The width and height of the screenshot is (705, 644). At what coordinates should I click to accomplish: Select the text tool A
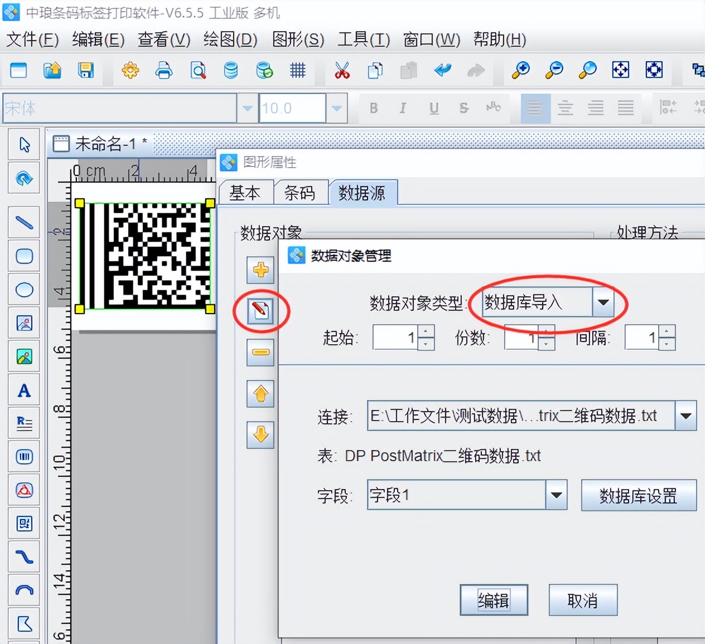[24, 390]
